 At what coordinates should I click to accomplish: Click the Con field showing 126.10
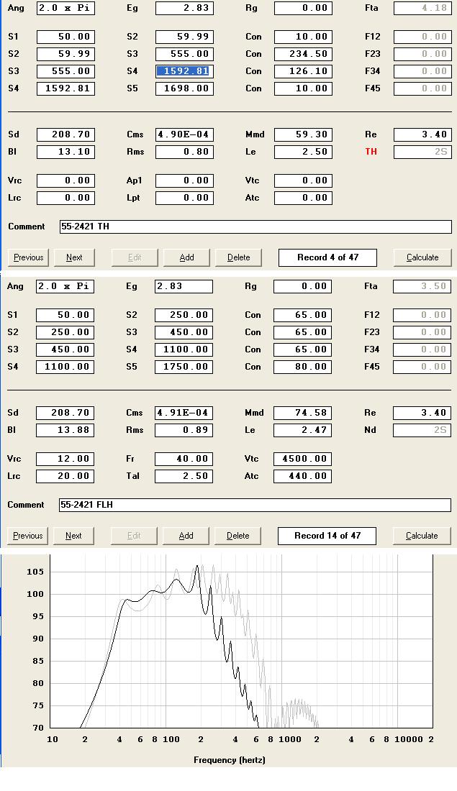point(304,71)
